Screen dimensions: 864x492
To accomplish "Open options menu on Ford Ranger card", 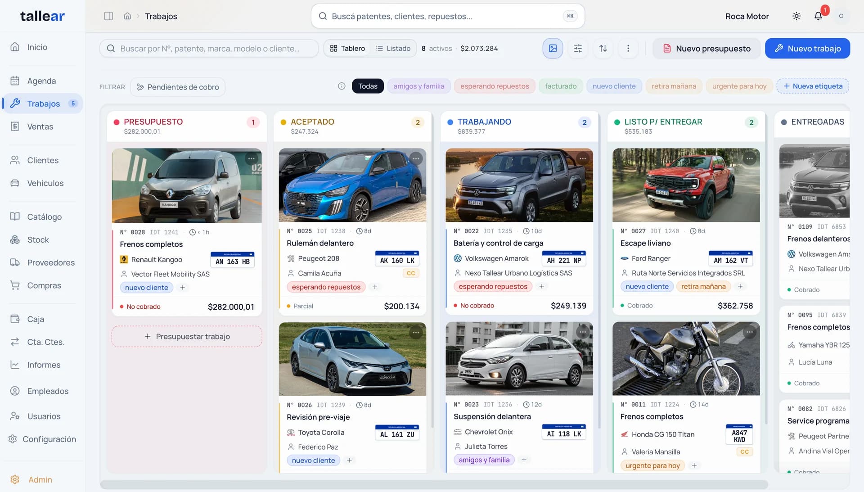I will 749,158.
